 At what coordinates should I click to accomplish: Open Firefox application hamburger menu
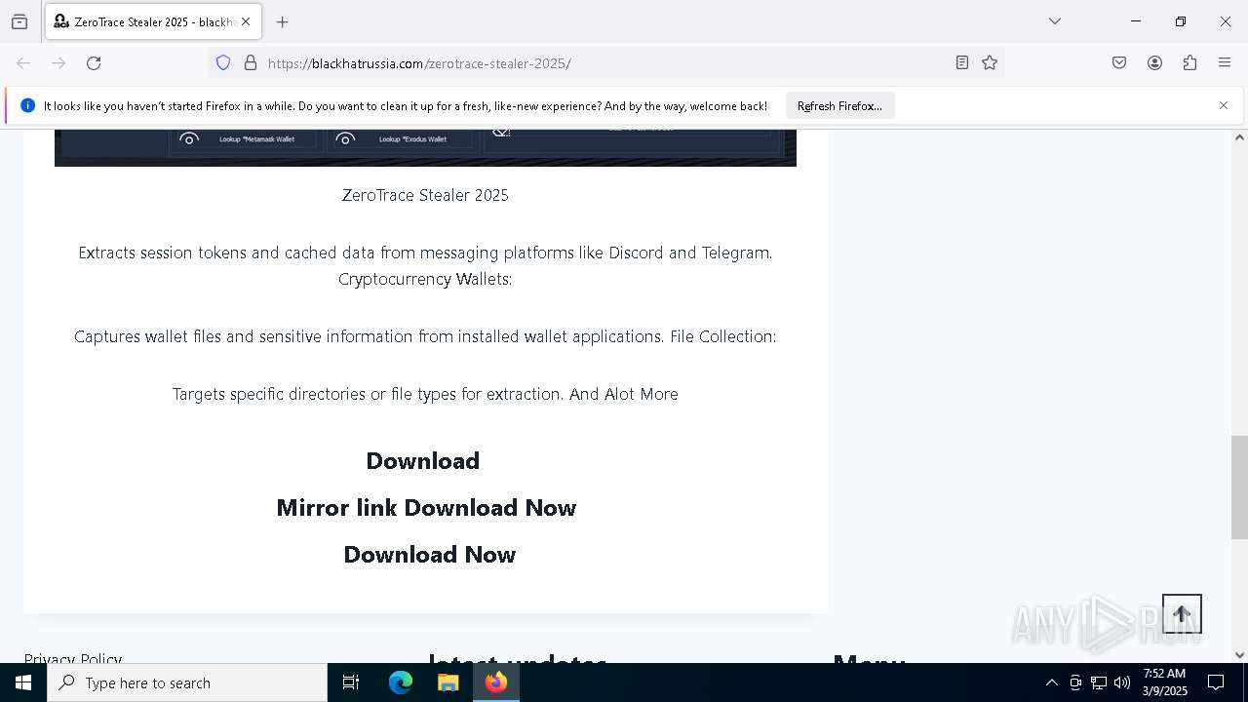pos(1225,63)
